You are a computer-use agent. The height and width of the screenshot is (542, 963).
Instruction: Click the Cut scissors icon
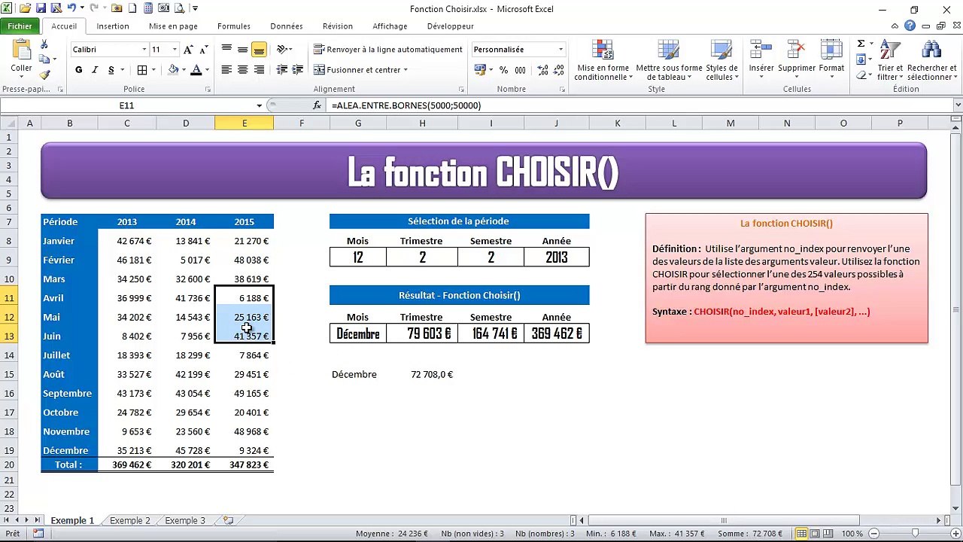44,45
